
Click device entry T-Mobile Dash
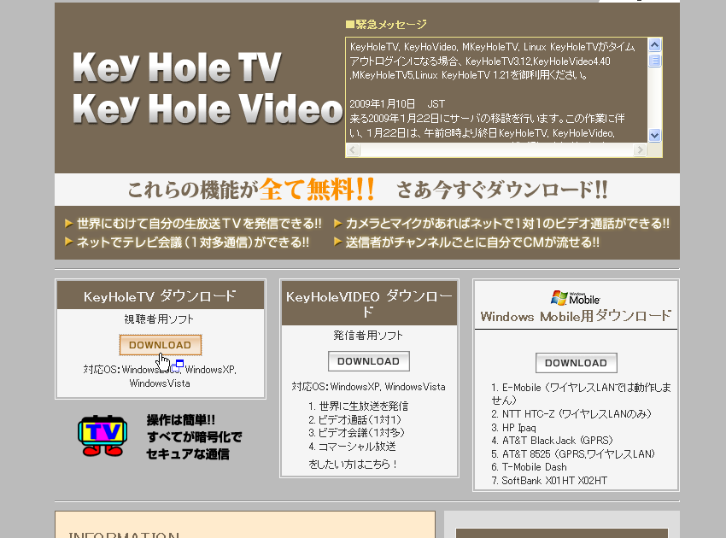point(530,467)
